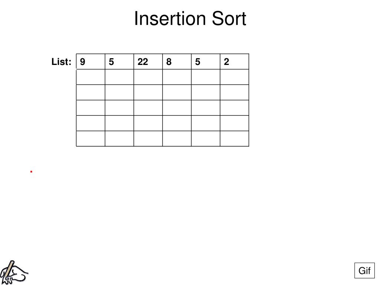Viewport: 380px width, 285px height.
Task: Select the small red dot marker
Action: (x=31, y=171)
